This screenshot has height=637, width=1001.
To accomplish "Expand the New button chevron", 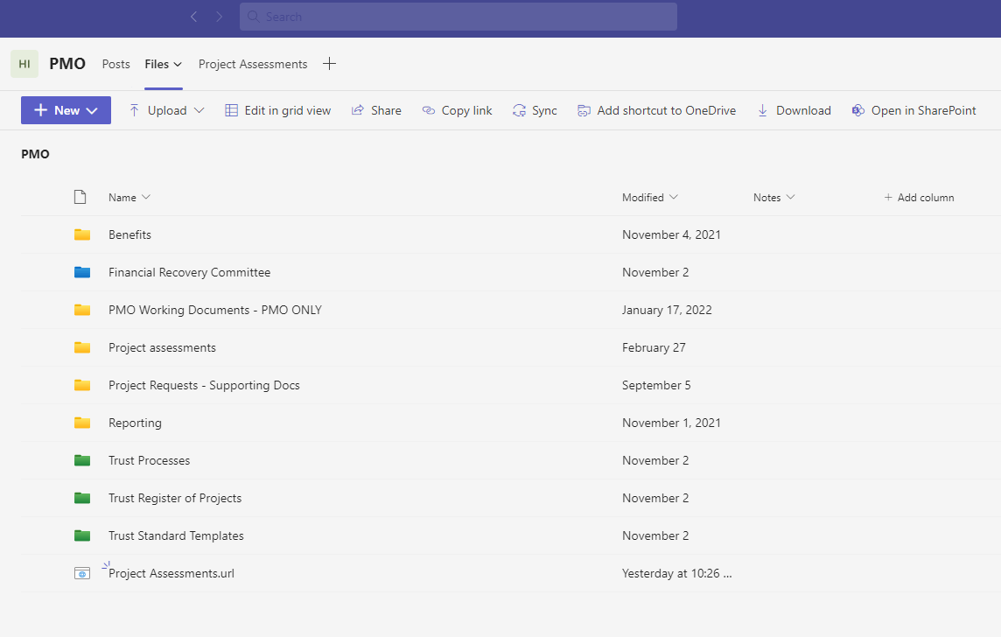I will click(92, 111).
